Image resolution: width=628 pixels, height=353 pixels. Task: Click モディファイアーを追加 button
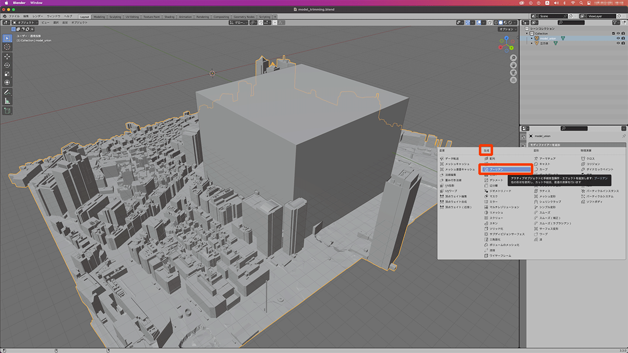[x=577, y=145]
